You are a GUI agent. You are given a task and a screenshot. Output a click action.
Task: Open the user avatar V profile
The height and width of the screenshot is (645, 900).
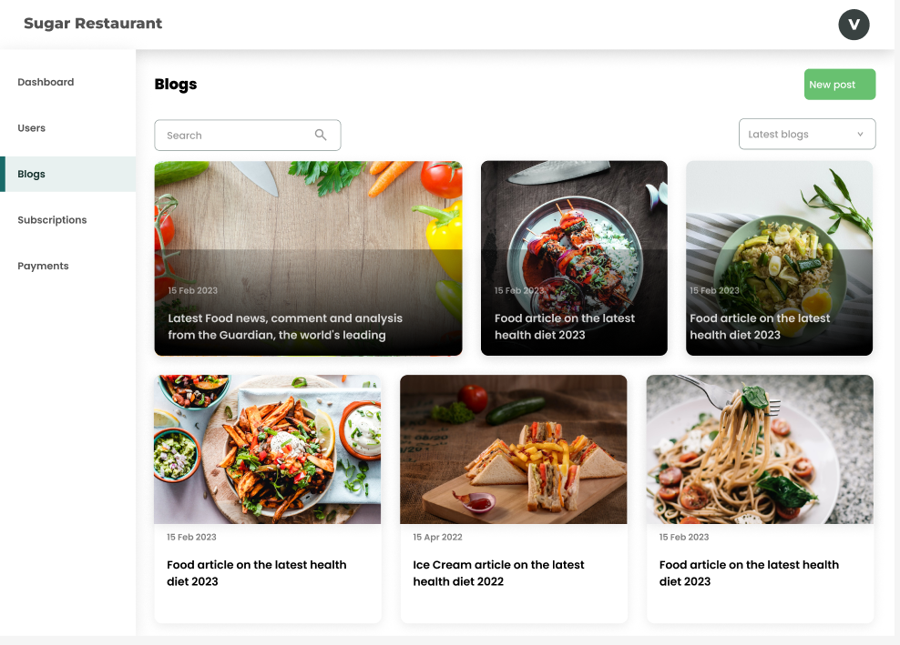pyautogui.click(x=854, y=25)
